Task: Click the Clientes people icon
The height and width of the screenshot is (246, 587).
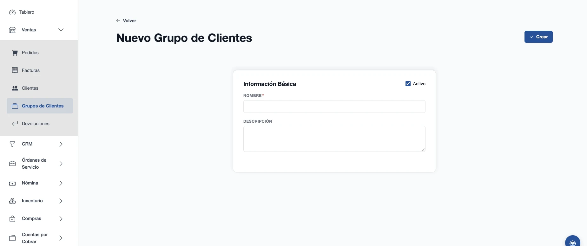Action: [x=15, y=88]
